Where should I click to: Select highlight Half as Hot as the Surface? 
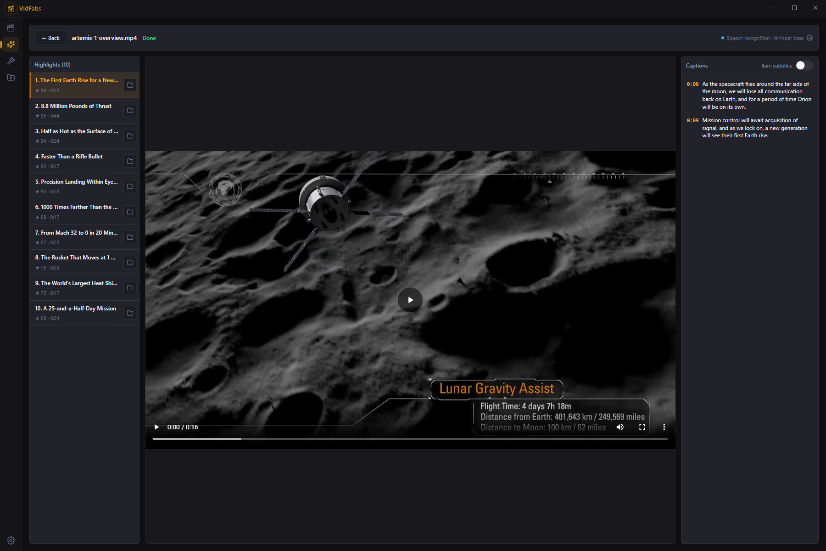coord(76,136)
